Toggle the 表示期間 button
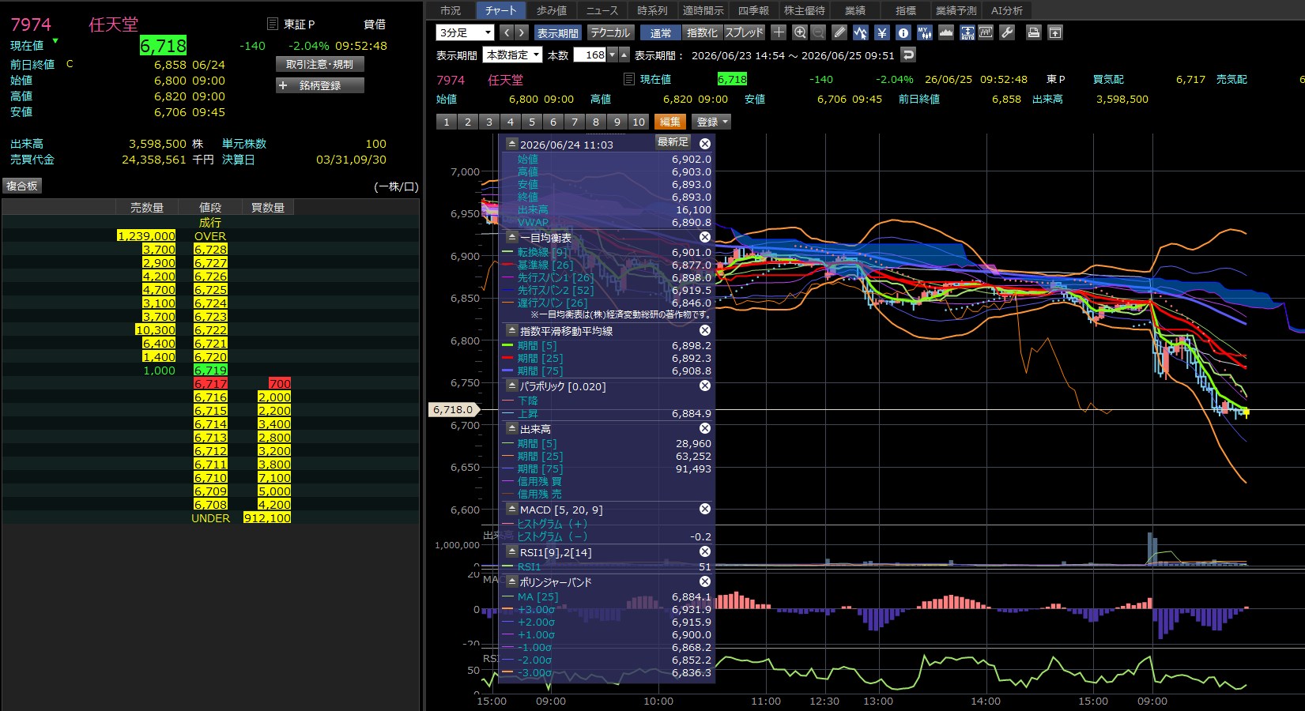Image resolution: width=1305 pixels, height=711 pixels. point(558,32)
